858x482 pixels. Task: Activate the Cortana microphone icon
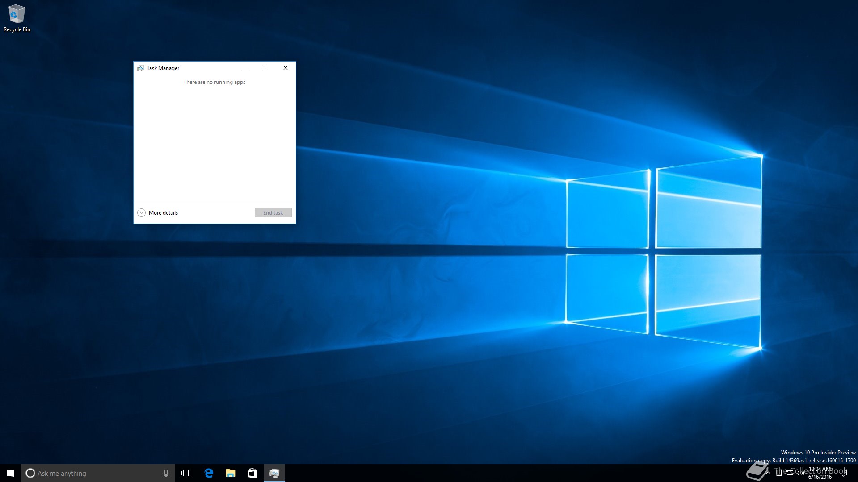[x=166, y=473]
